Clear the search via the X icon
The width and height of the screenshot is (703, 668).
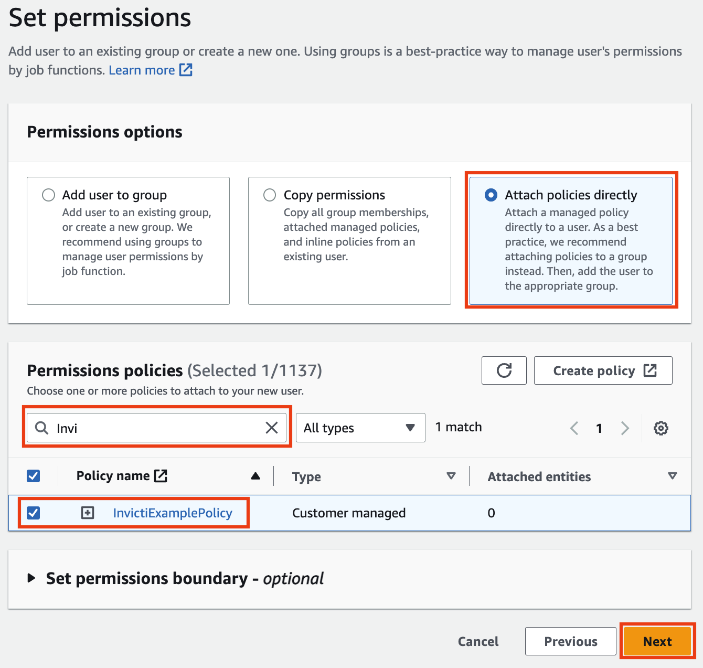(272, 428)
